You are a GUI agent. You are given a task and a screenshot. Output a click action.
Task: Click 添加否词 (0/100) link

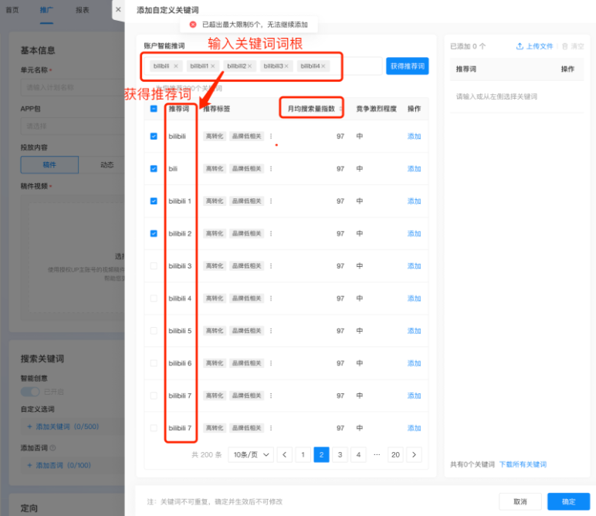[x=59, y=465]
